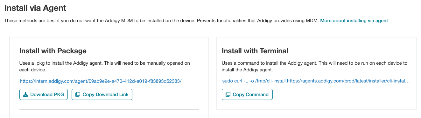The image size is (421, 118).
Task: Click the intro sentence about Addigy MDM
Action: (161, 21)
